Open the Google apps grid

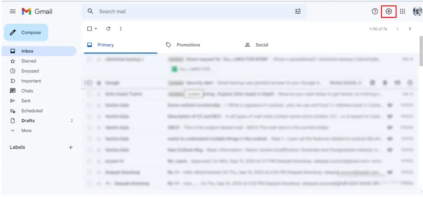[x=402, y=11]
